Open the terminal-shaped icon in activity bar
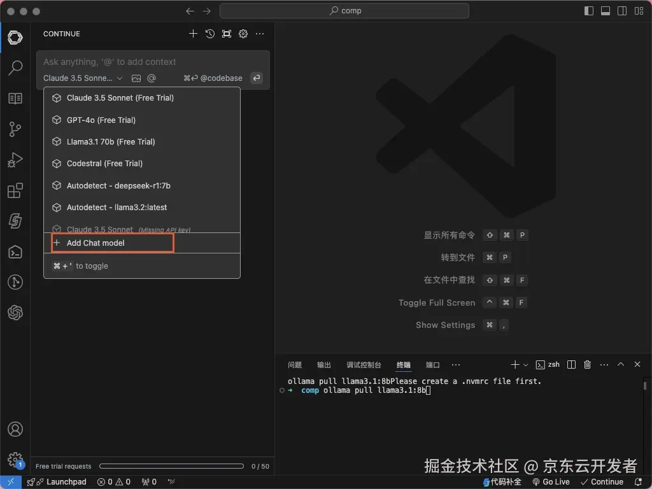The image size is (652, 489). click(x=15, y=252)
